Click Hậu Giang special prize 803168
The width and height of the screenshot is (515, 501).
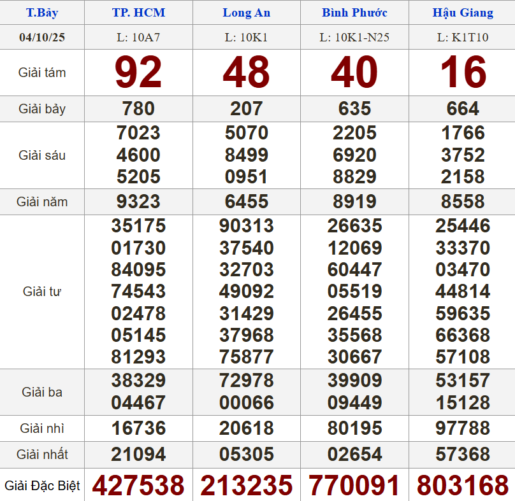[x=462, y=486]
